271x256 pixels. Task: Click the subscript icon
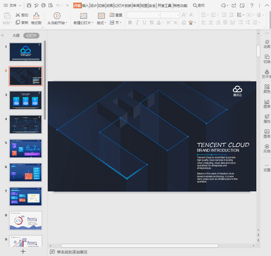175,22
